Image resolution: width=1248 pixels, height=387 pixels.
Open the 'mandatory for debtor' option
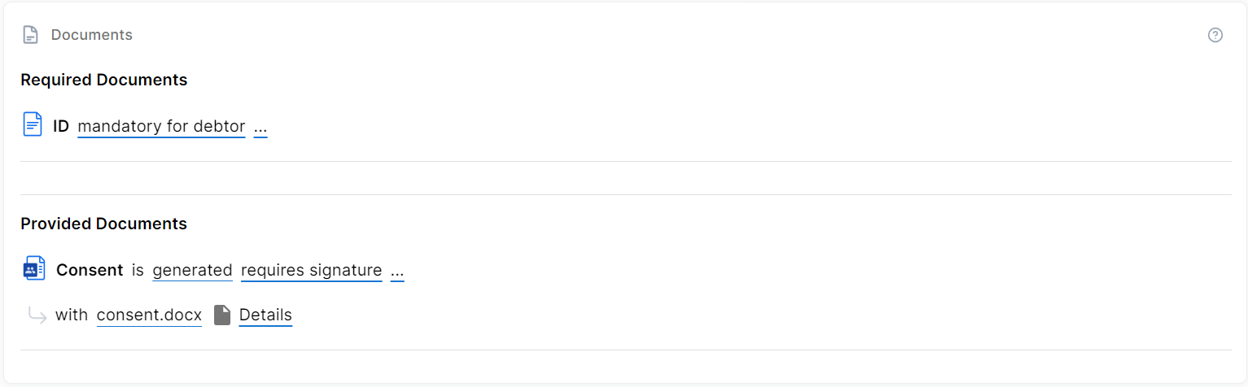[161, 127]
